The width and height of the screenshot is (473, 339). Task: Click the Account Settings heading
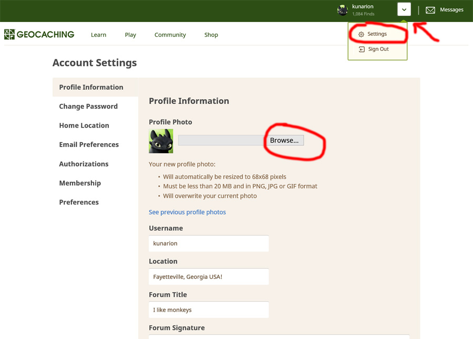coord(95,62)
